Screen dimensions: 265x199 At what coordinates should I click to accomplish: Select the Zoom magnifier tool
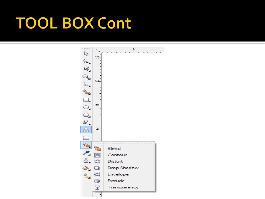(86, 77)
